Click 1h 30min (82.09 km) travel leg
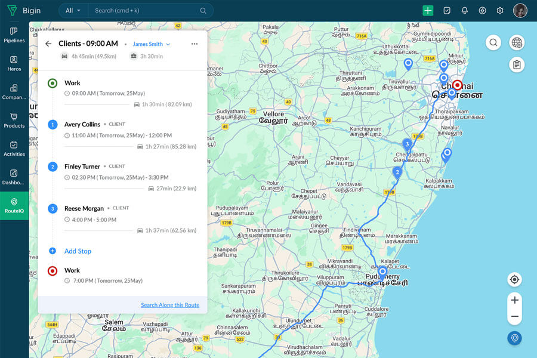This screenshot has height=358, width=537. [163, 104]
